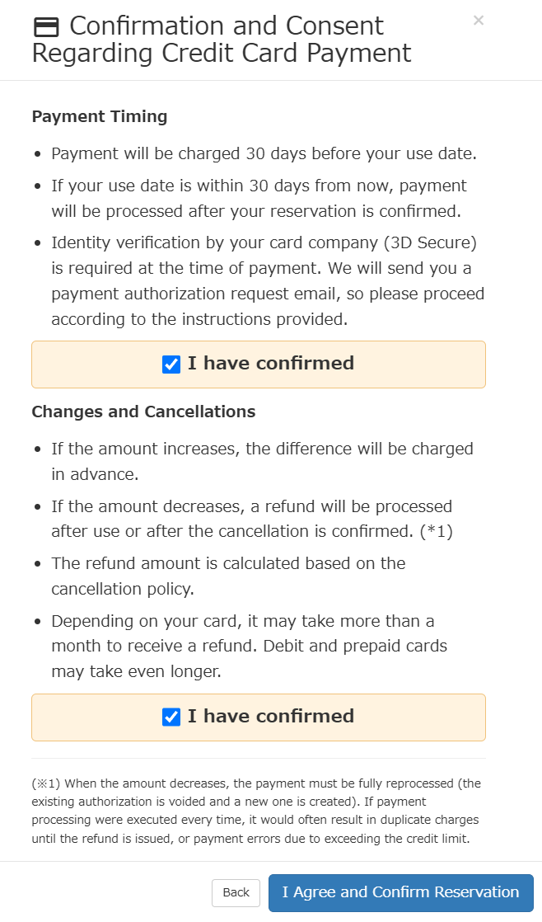Close the credit card consent dialog

tap(479, 21)
